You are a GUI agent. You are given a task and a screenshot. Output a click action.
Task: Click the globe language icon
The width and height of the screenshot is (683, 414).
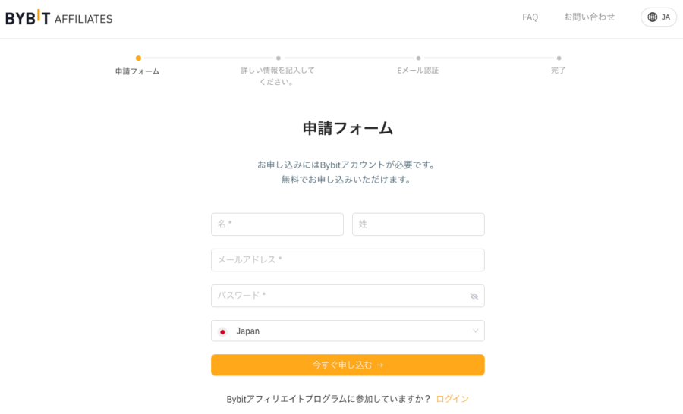(x=652, y=17)
